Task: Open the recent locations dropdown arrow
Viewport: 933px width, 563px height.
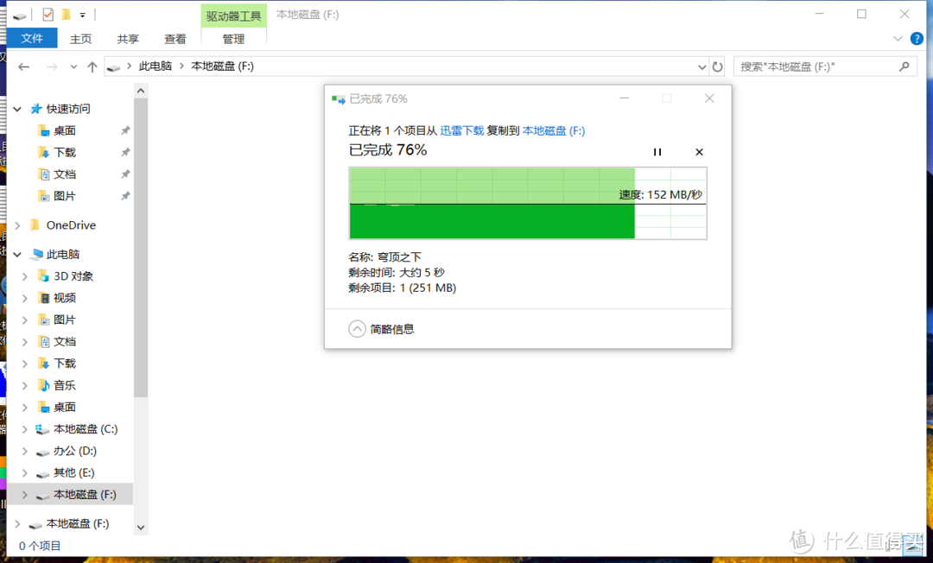Action: coord(73,66)
